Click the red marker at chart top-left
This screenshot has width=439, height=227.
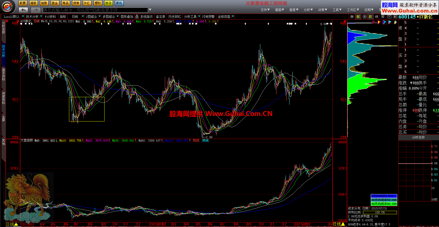[x=7, y=21]
